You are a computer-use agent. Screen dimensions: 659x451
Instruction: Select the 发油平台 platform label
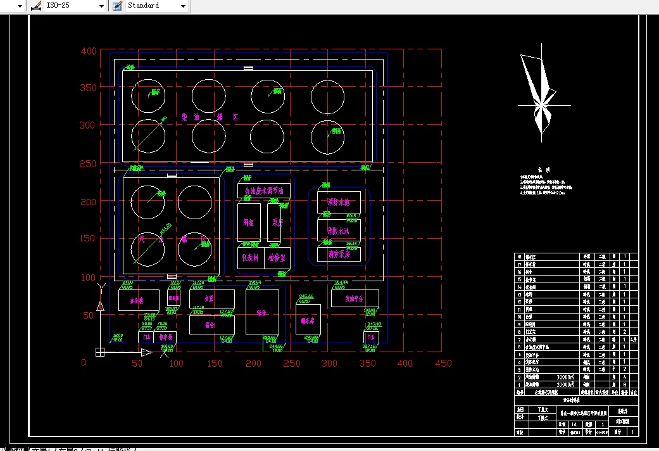pyautogui.click(x=354, y=299)
